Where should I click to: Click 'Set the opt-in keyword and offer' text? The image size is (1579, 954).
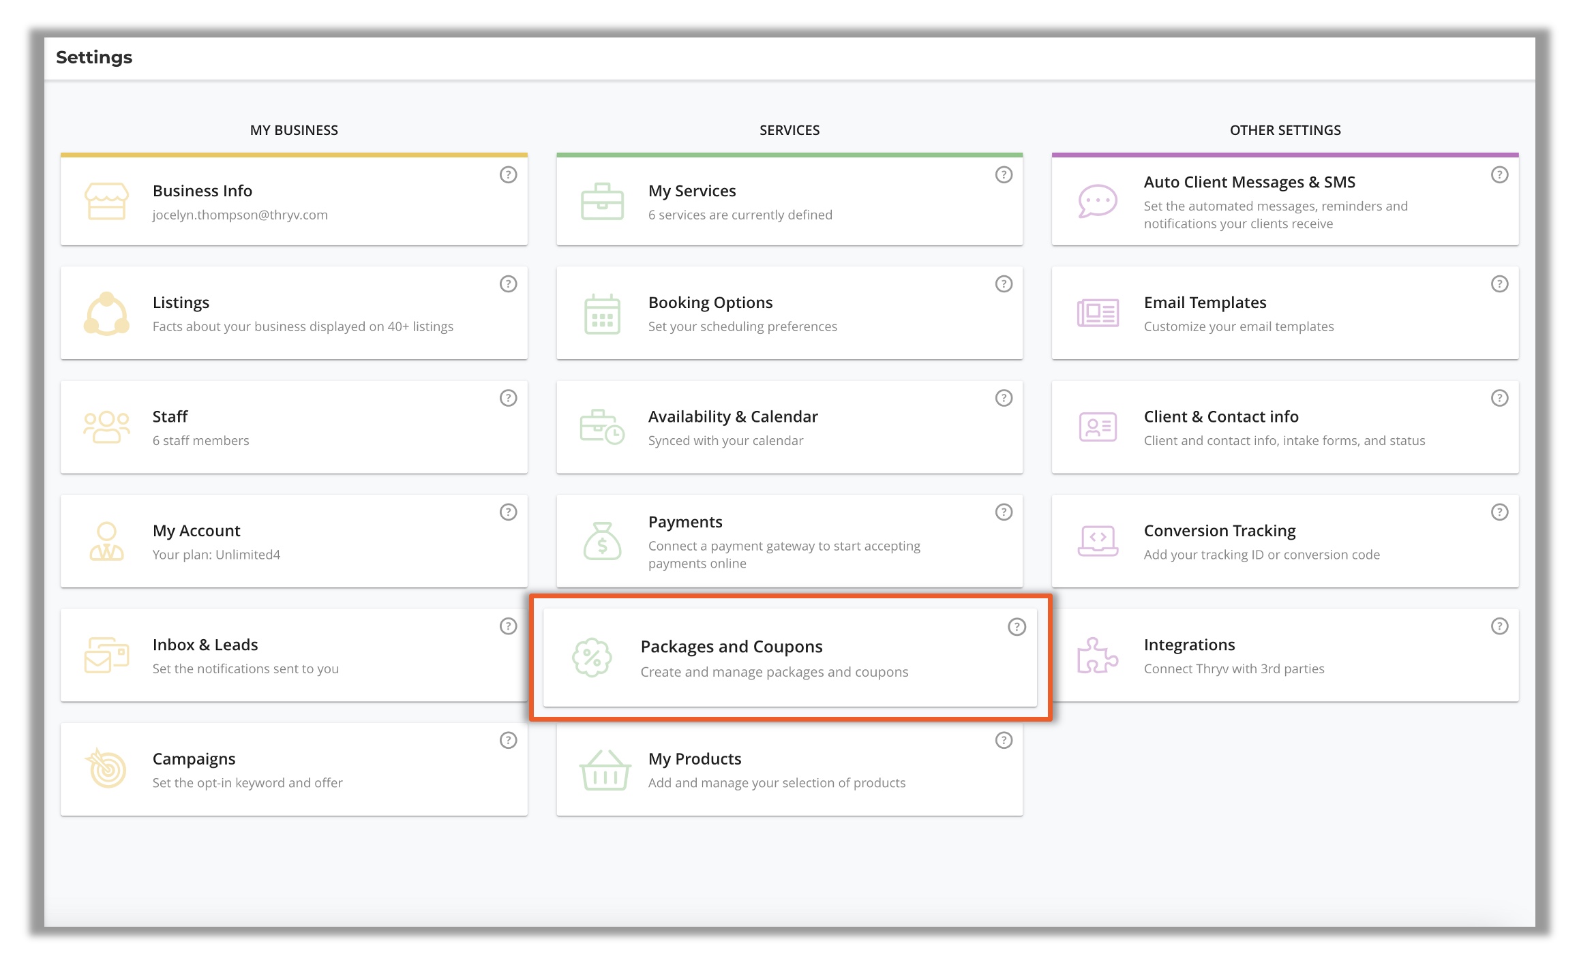247,783
